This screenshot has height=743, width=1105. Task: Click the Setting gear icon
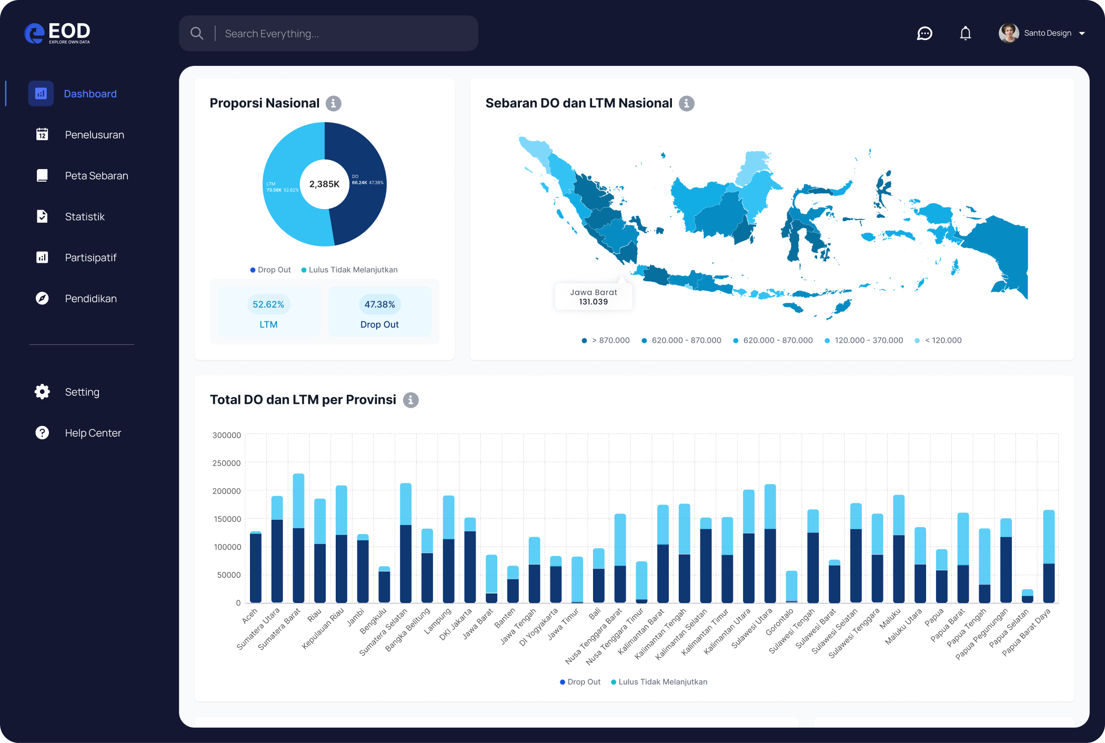pyautogui.click(x=42, y=392)
